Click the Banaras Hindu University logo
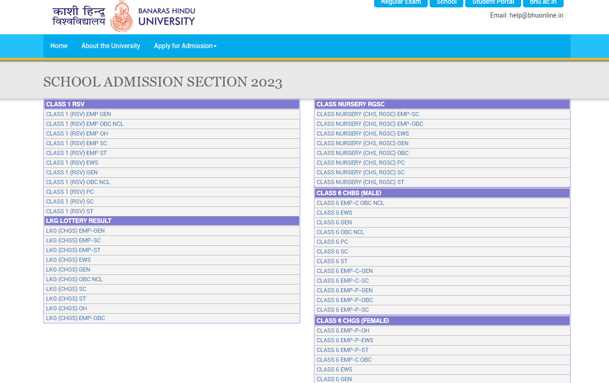This screenshot has width=609, height=383. click(x=123, y=16)
